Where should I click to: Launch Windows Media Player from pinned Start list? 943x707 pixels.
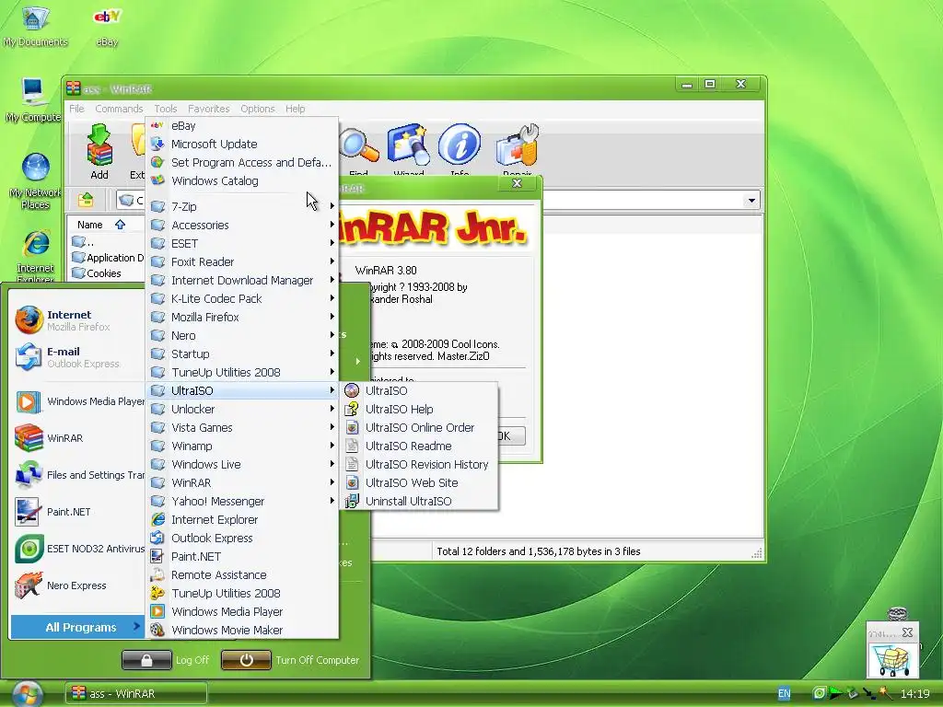[78, 401]
